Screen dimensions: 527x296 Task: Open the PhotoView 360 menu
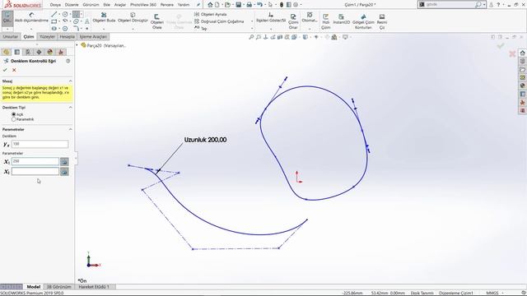[x=143, y=5]
